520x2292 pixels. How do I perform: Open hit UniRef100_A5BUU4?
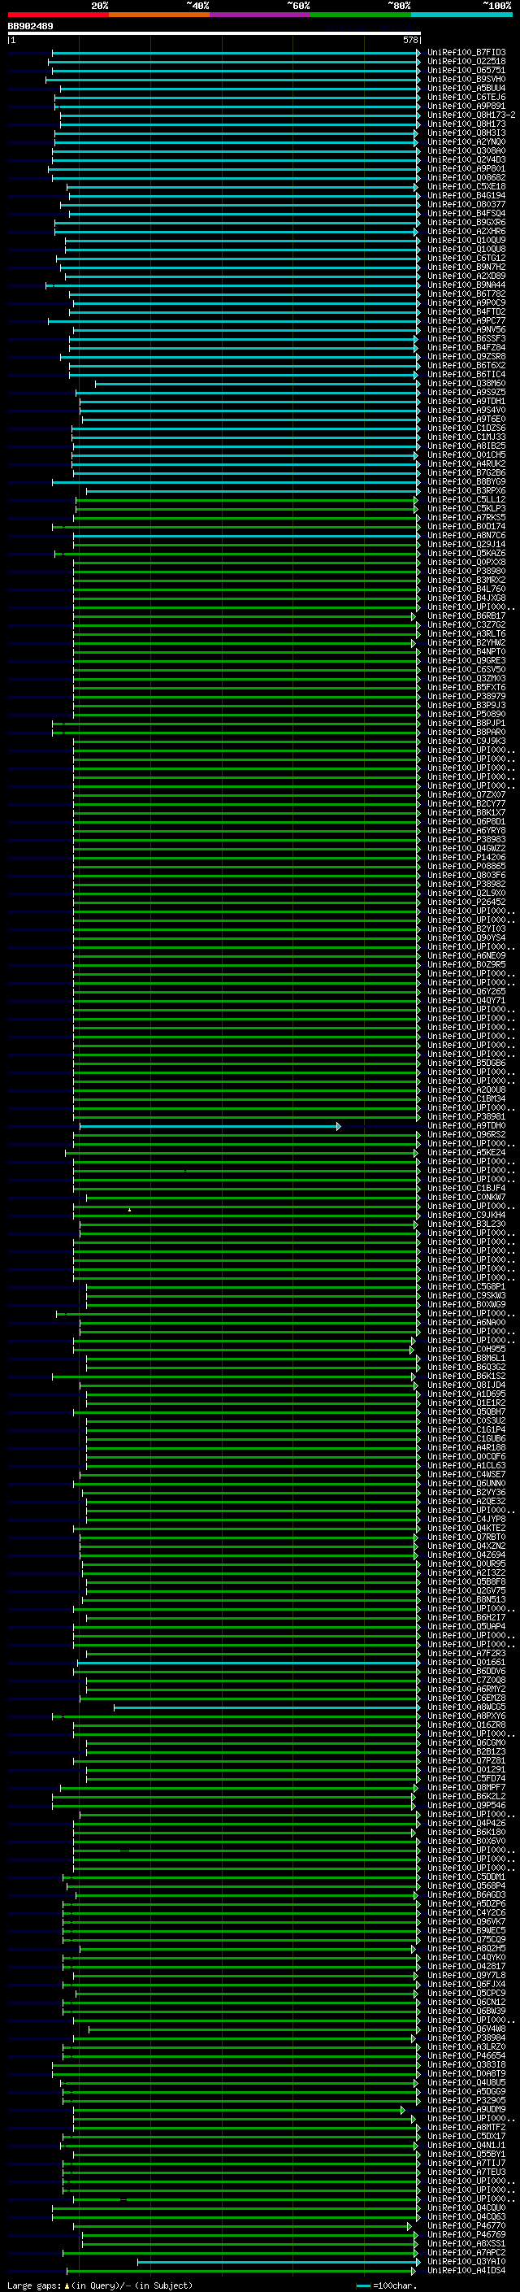tap(466, 88)
